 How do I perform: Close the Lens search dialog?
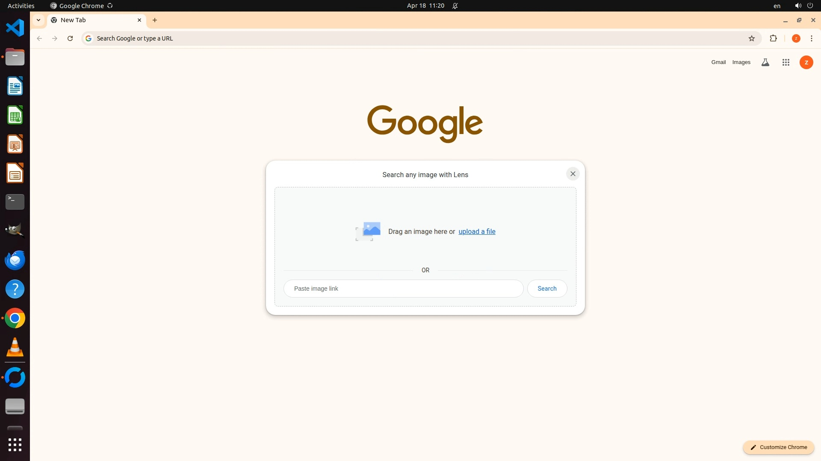click(x=573, y=174)
